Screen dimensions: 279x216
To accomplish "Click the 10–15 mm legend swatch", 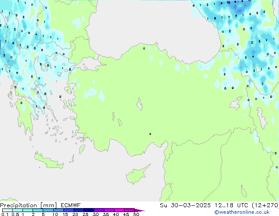I will tap(59, 210).
